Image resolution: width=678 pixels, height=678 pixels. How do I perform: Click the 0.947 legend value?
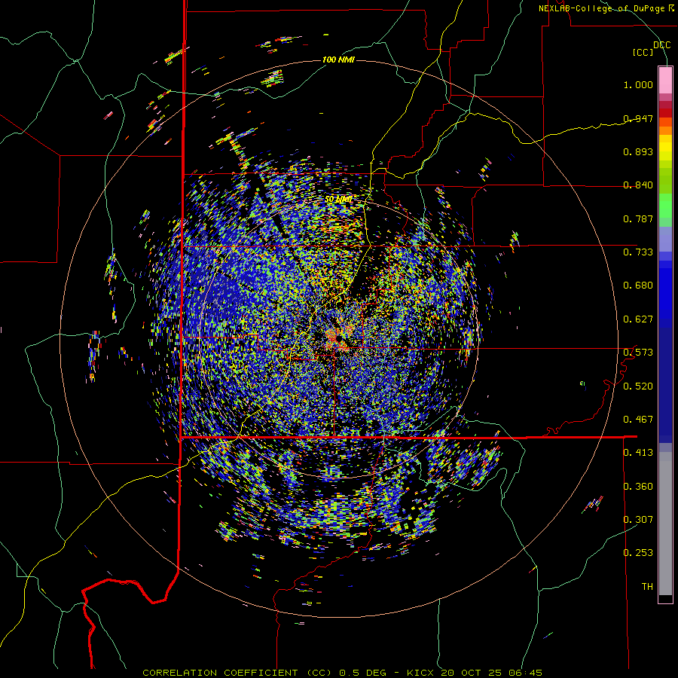[x=638, y=118]
